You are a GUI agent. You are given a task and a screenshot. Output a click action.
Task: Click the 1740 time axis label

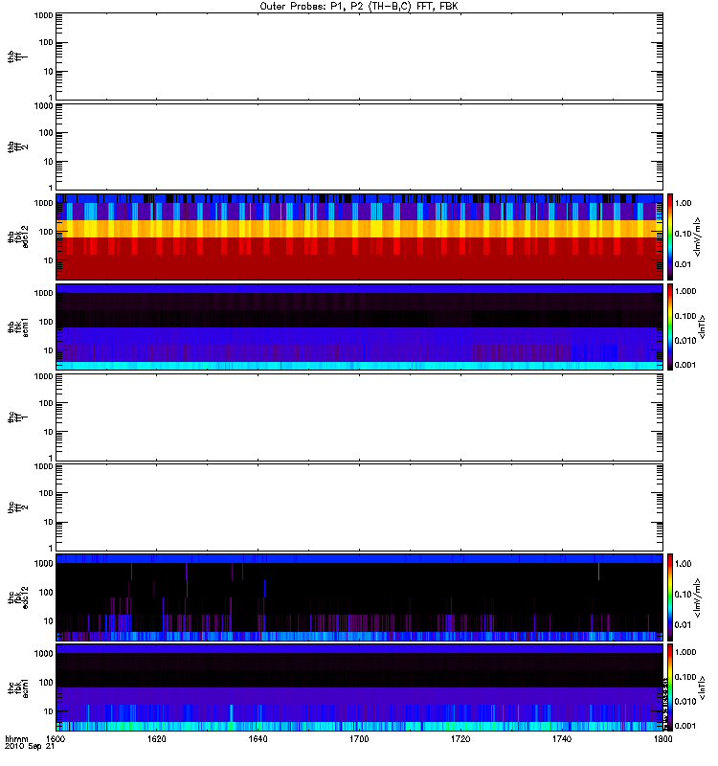[x=562, y=738]
